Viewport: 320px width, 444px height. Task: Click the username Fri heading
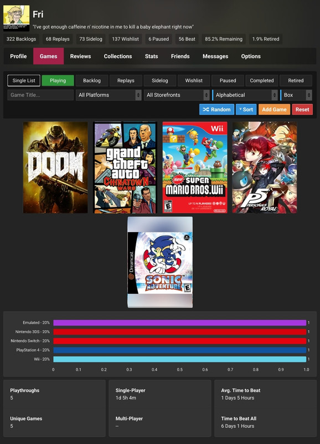coord(38,14)
